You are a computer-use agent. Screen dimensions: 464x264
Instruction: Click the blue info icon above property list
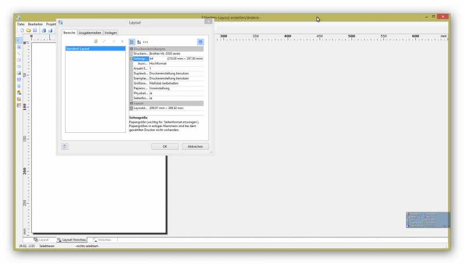(x=200, y=42)
